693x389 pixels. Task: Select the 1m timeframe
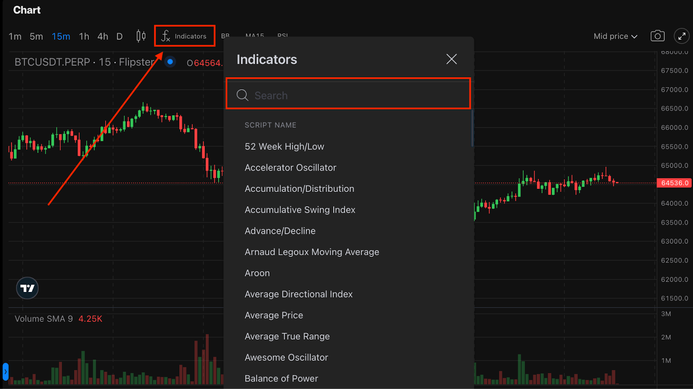pyautogui.click(x=15, y=36)
